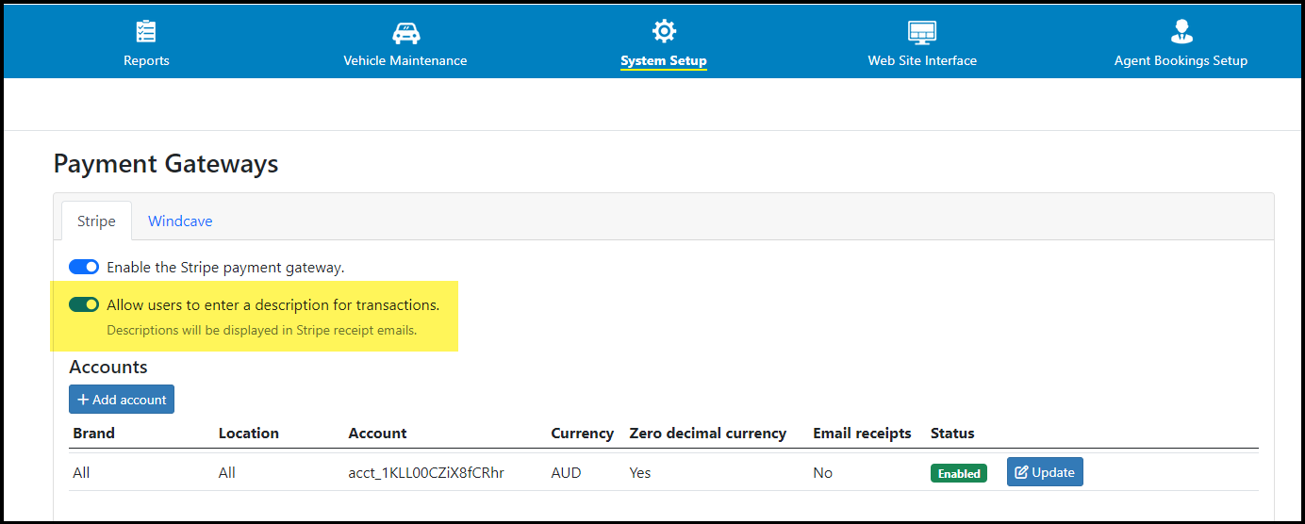Click the Enabled status badge
This screenshot has width=1305, height=524.
[959, 473]
